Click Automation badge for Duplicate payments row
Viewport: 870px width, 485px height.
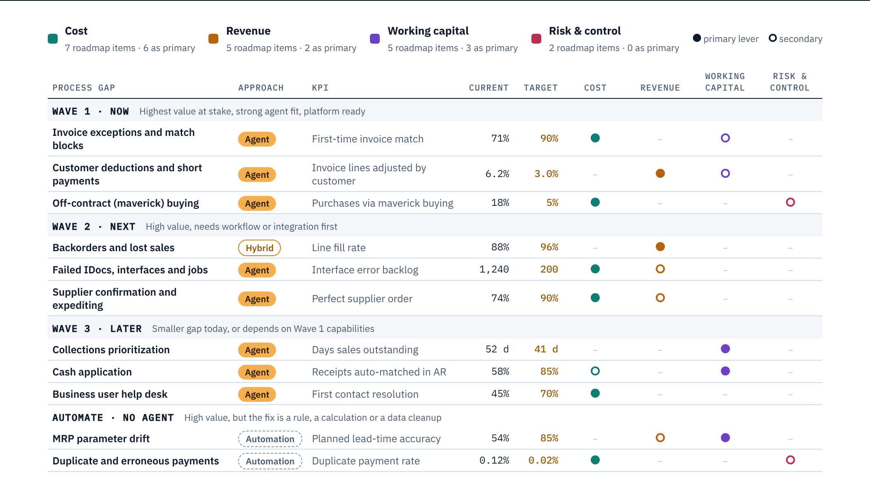coord(270,461)
